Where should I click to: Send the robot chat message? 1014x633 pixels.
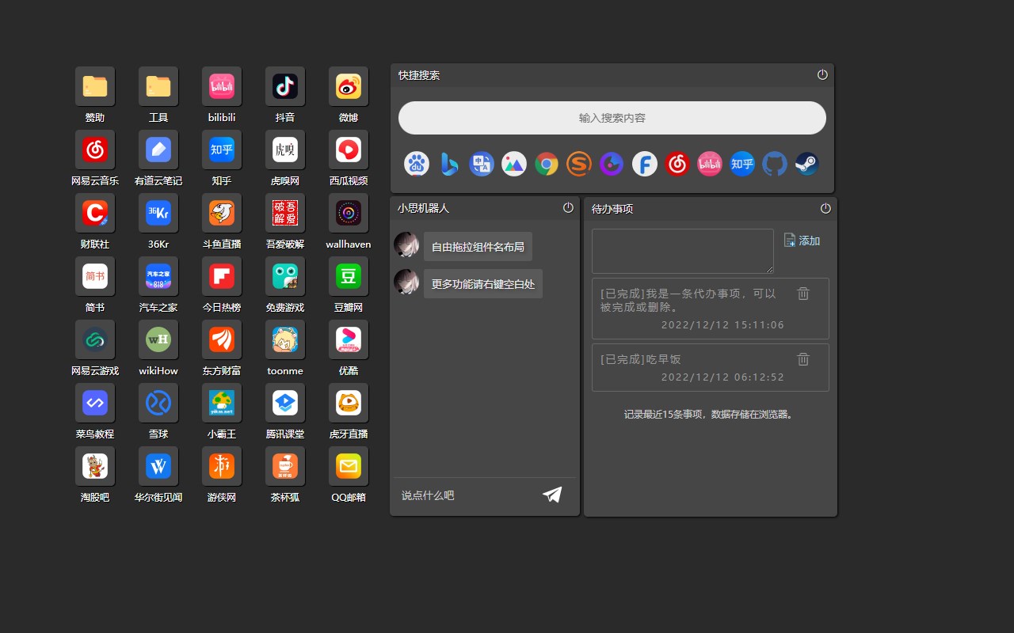pos(552,495)
